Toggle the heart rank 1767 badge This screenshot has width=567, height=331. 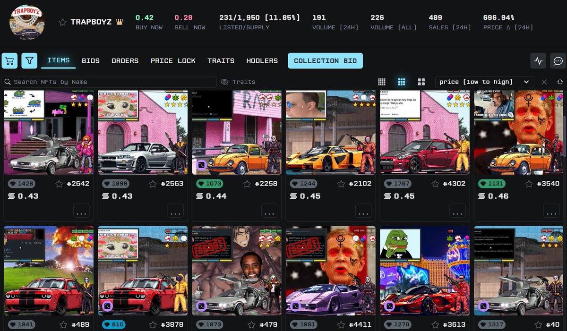coord(398,184)
